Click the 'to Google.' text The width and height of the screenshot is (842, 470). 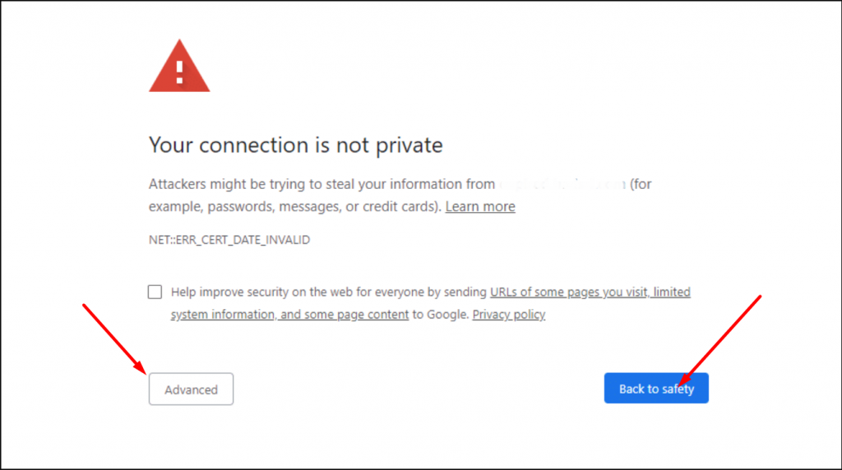tap(441, 314)
